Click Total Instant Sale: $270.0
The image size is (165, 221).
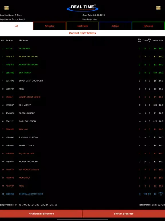[x=152, y=205]
